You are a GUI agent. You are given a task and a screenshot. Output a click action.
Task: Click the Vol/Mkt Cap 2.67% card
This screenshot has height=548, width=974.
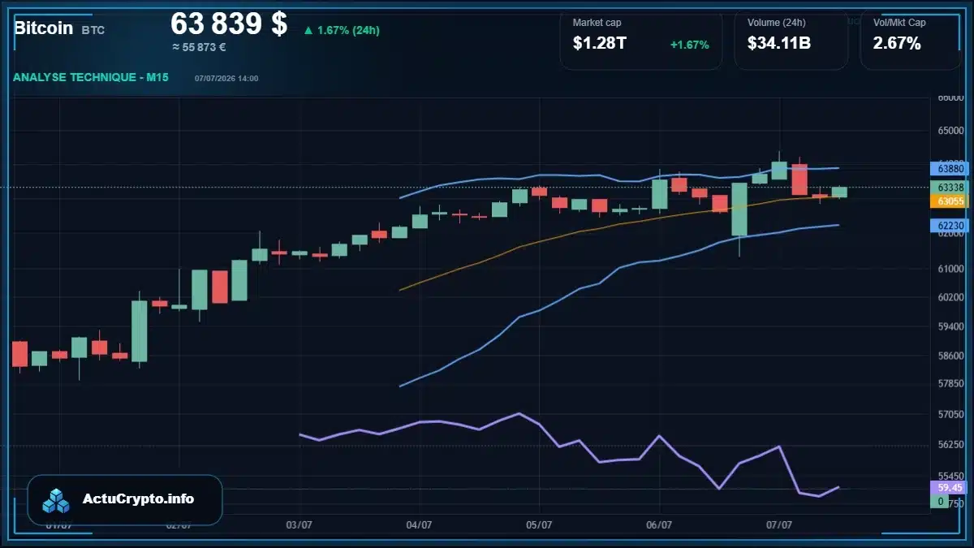[x=911, y=39]
